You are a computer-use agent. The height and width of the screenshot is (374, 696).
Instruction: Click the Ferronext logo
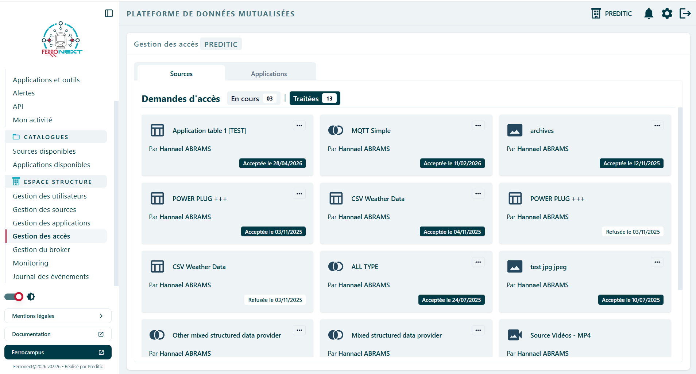click(62, 39)
